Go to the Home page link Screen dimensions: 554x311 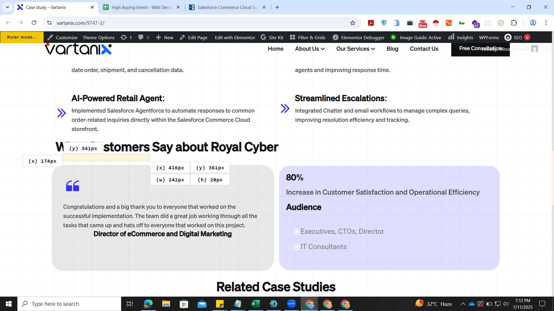(x=276, y=49)
